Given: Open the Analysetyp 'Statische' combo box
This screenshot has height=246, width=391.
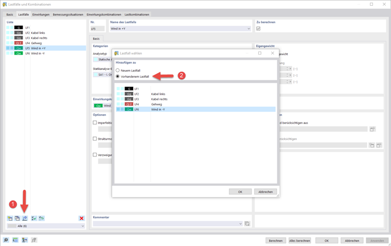Looking at the screenshot, I should click(102, 59).
